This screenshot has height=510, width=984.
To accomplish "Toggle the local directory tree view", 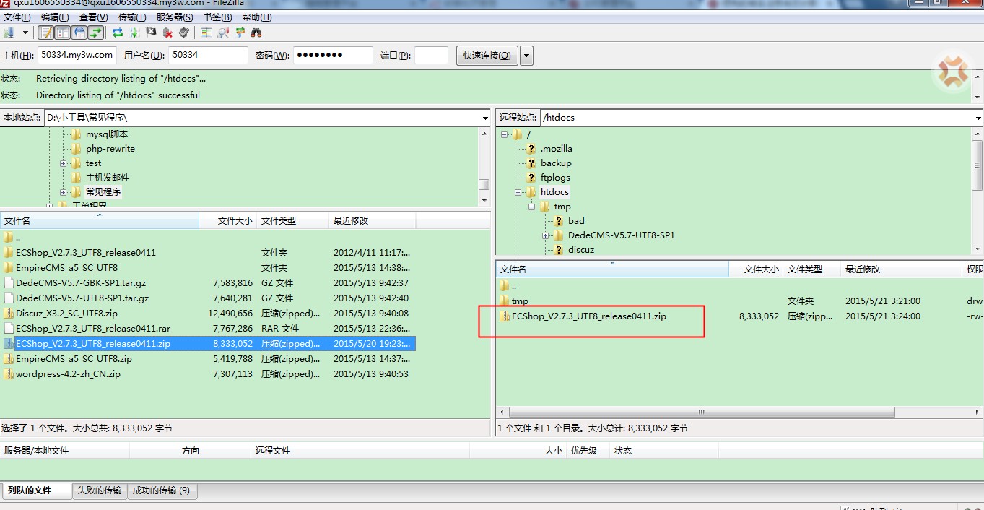I will pos(63,33).
